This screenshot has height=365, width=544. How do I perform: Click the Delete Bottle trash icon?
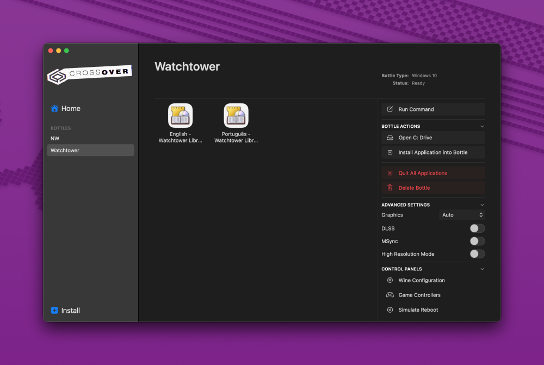390,188
